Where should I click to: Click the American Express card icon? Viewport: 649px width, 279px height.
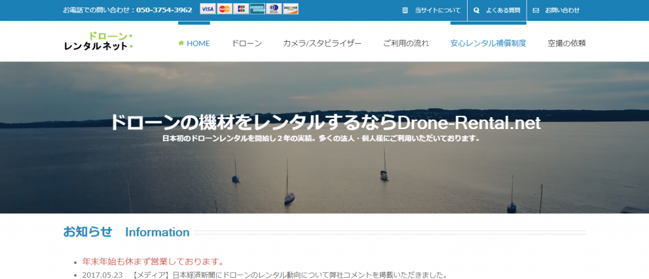point(257,9)
